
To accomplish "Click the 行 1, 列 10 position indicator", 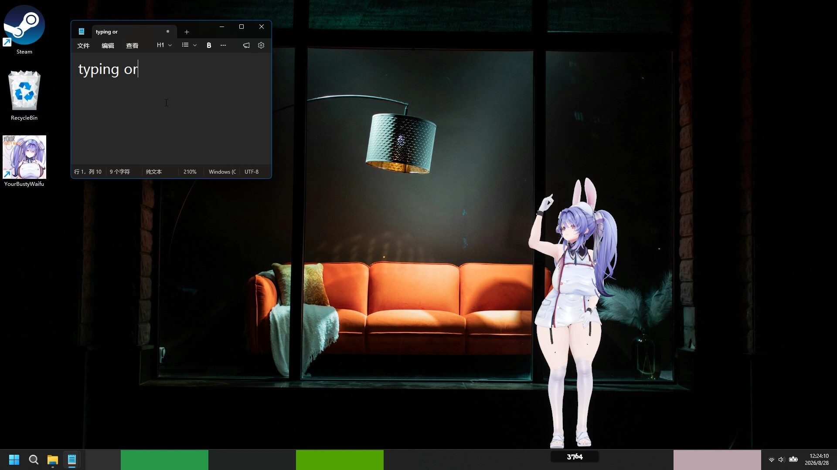I will coord(88,172).
